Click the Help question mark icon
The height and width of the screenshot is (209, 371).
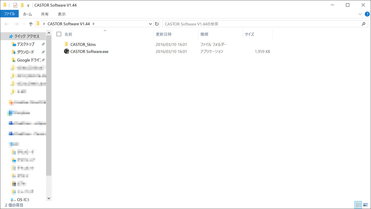tap(367, 14)
